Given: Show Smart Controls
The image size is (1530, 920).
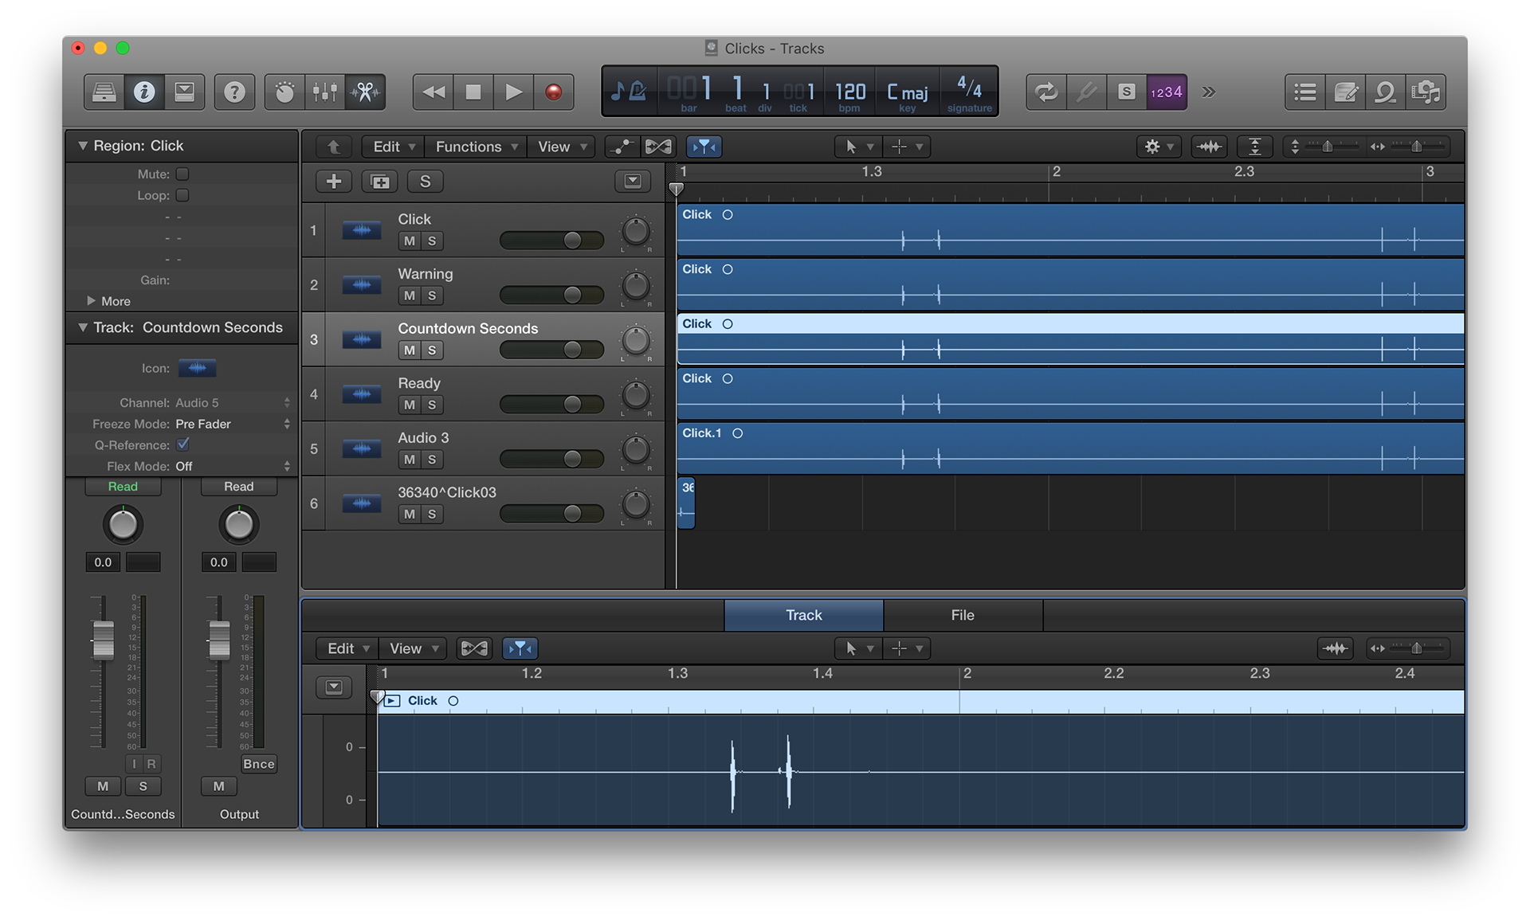Looking at the screenshot, I should click(x=284, y=92).
